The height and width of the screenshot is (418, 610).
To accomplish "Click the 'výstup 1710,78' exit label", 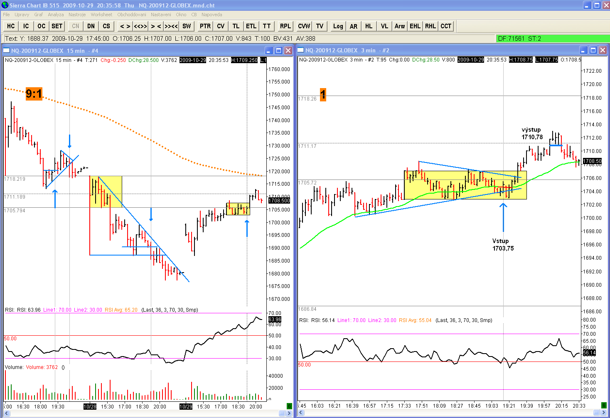I will click(x=532, y=133).
